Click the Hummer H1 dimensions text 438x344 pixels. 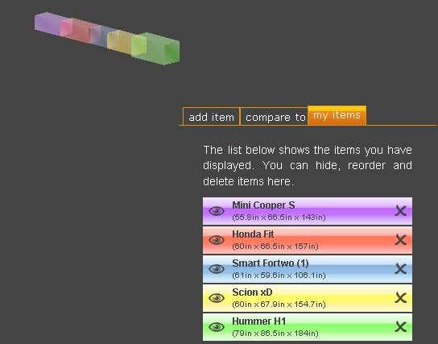275,334
